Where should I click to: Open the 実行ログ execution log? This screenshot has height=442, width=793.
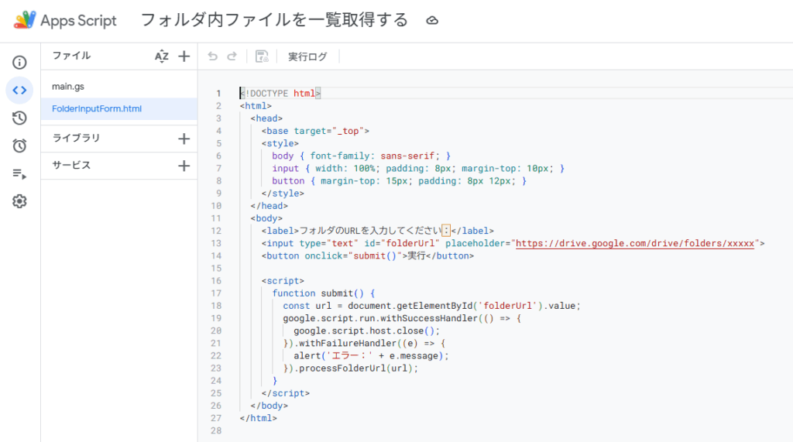click(x=307, y=57)
